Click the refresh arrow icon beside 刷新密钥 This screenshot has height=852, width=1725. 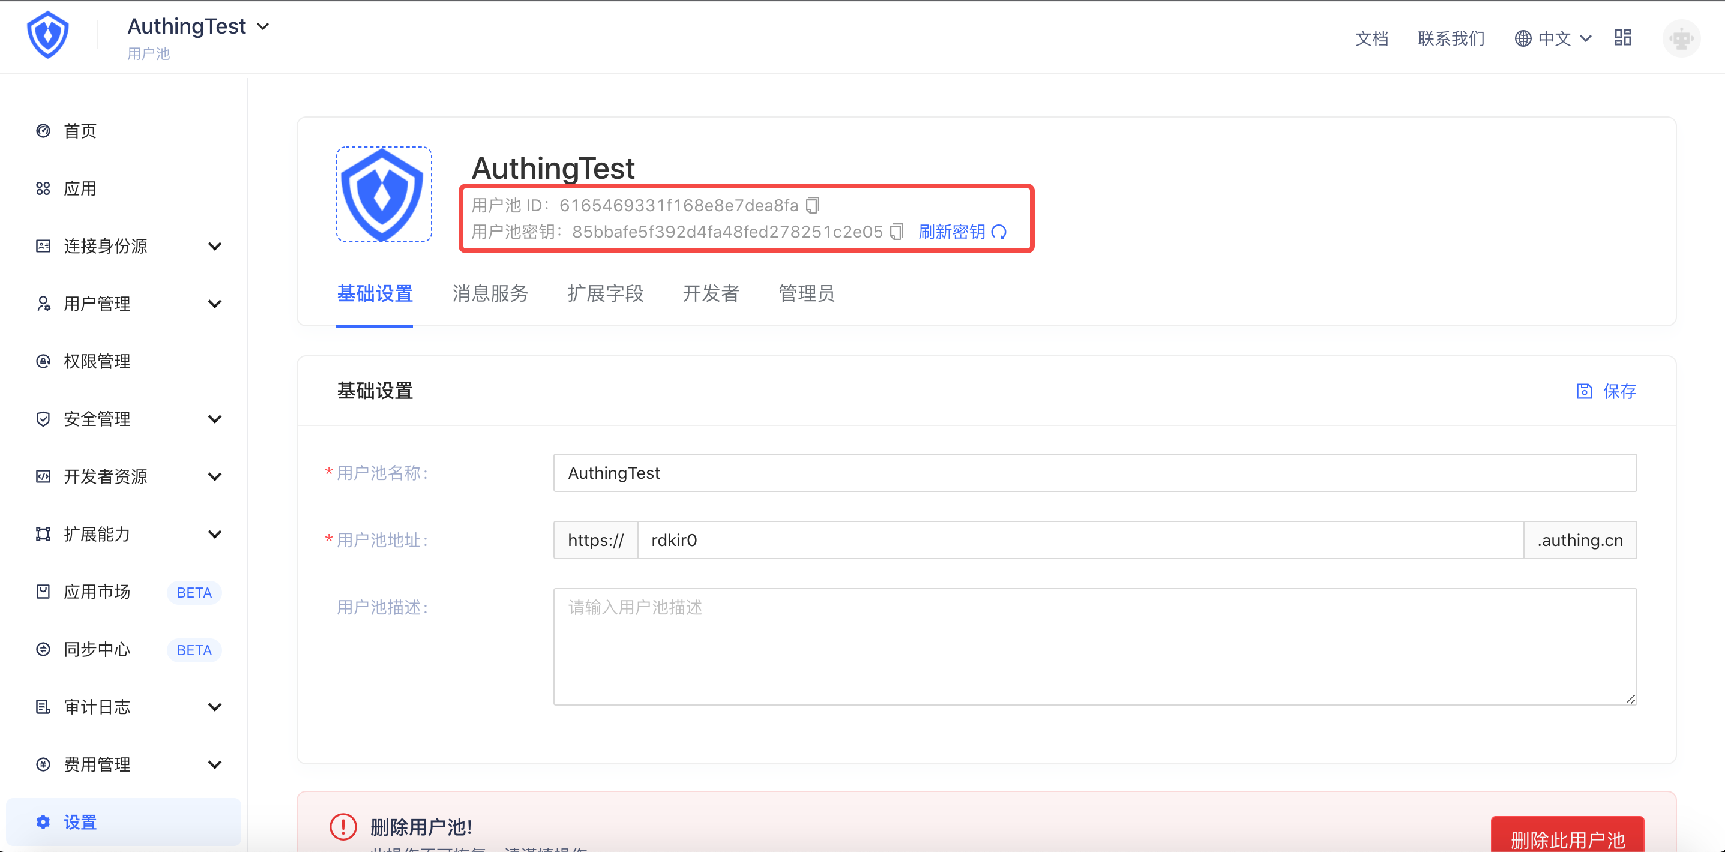pyautogui.click(x=998, y=232)
